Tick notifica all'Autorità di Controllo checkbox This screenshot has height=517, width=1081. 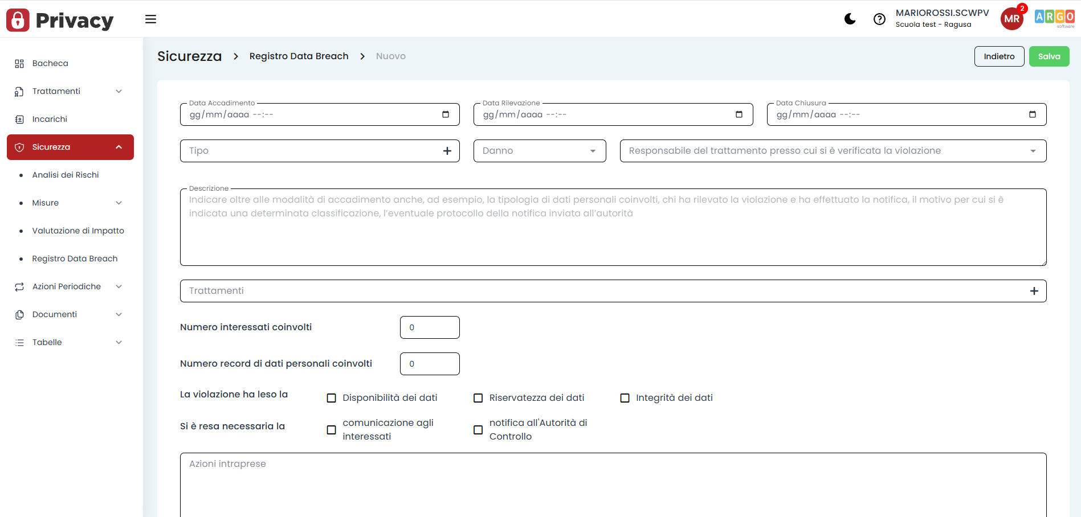tap(478, 430)
